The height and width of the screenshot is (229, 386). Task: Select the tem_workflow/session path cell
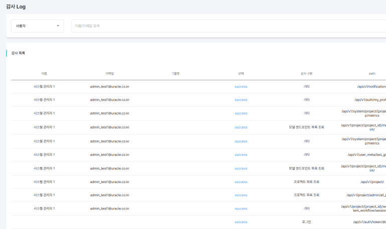(363, 208)
